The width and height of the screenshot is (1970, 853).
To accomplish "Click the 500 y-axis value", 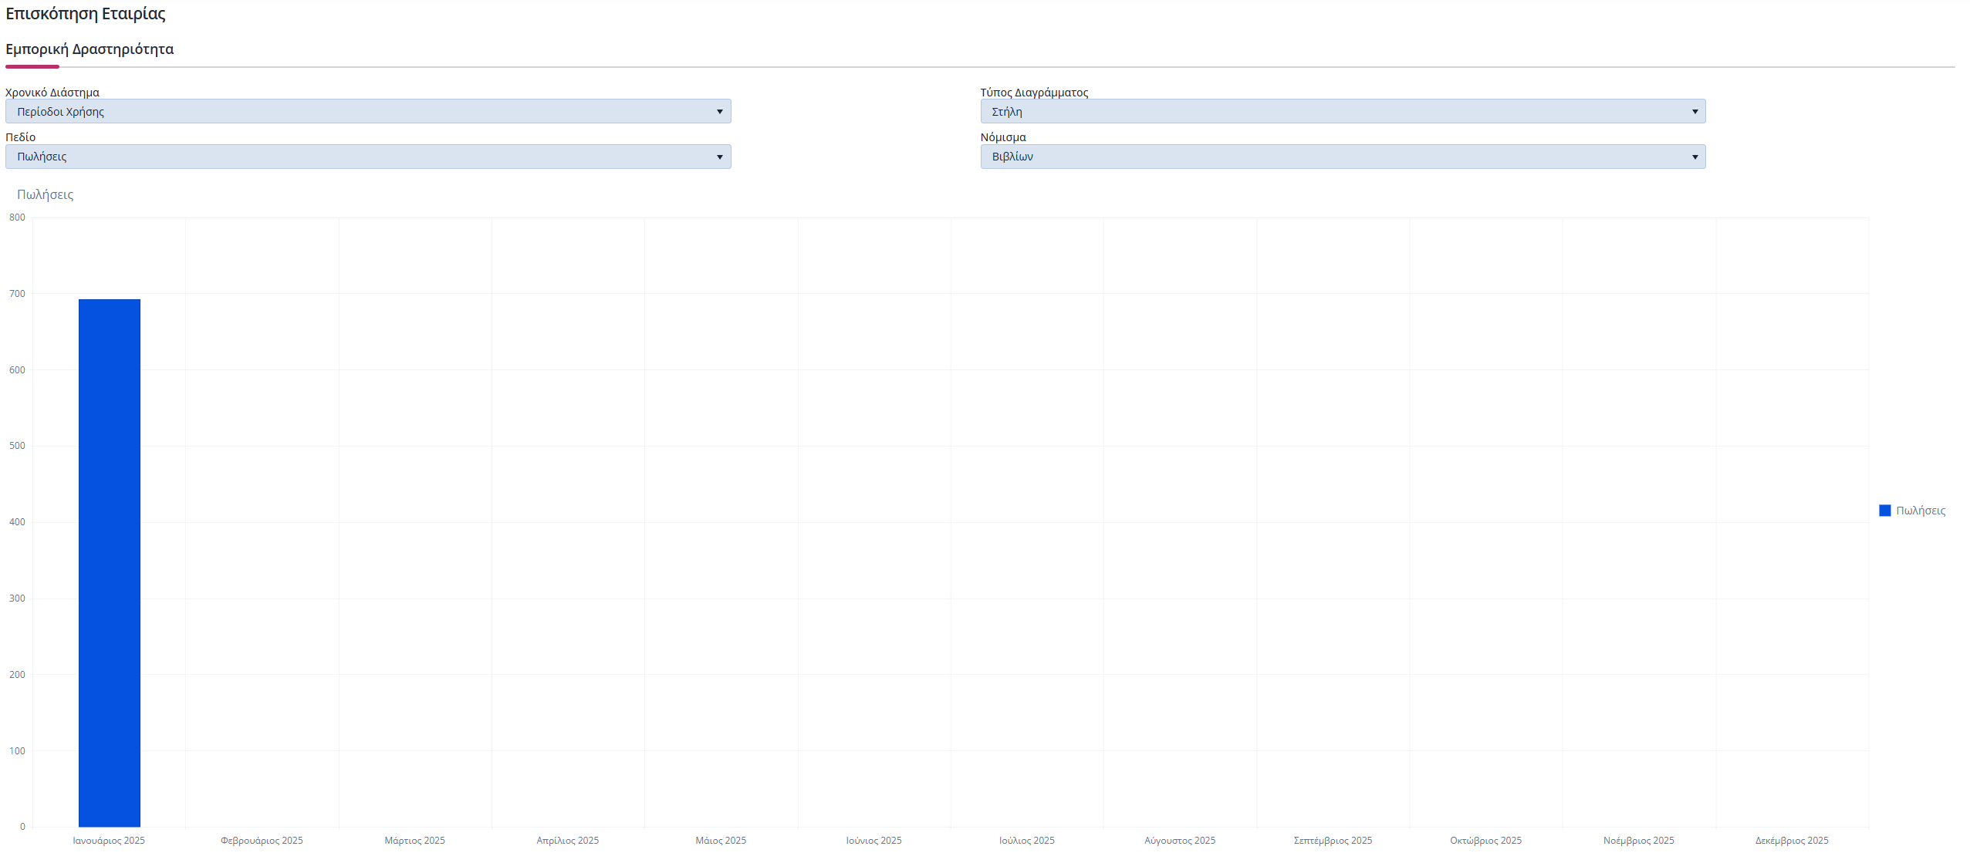I will (17, 446).
